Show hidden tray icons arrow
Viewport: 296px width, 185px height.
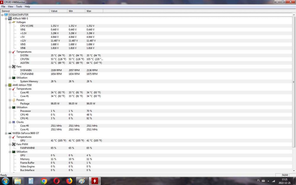(268, 181)
